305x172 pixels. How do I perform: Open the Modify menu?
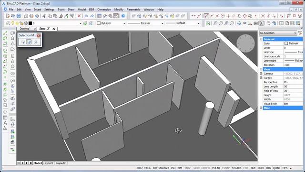[119, 10]
